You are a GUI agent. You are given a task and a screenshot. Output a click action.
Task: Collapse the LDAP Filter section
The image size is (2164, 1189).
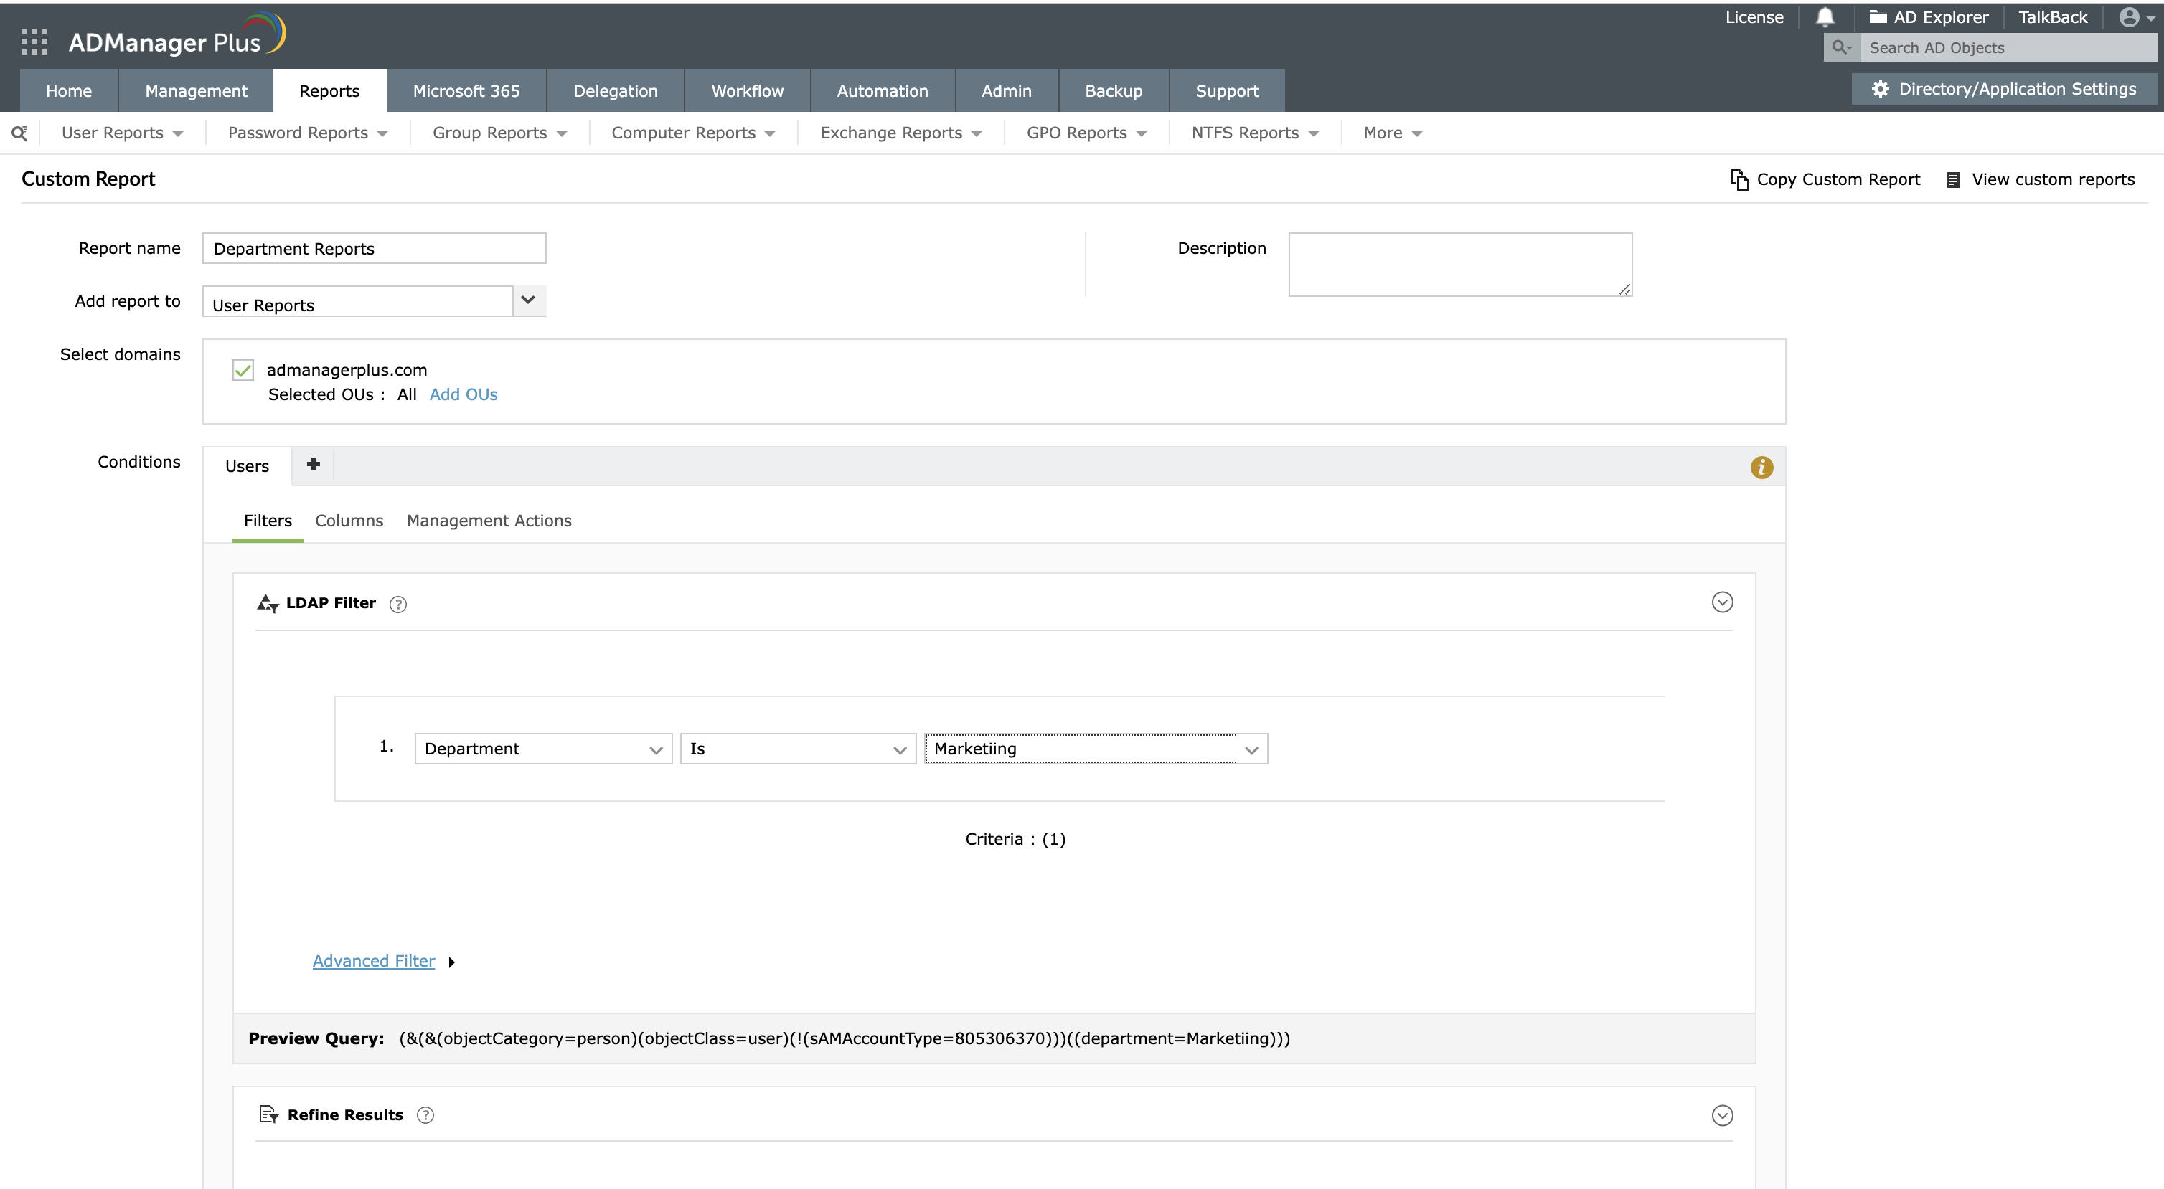[x=1721, y=602]
